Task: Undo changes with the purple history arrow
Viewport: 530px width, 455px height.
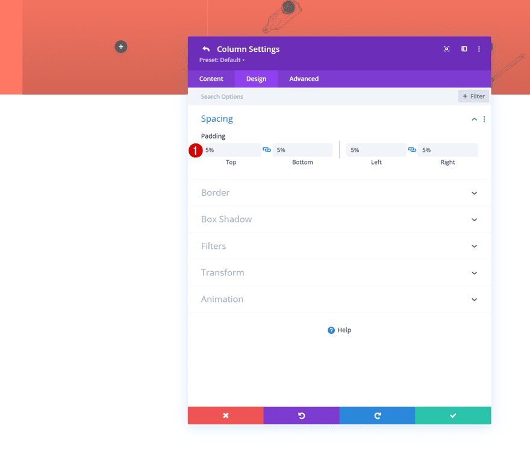Action: (x=301, y=415)
